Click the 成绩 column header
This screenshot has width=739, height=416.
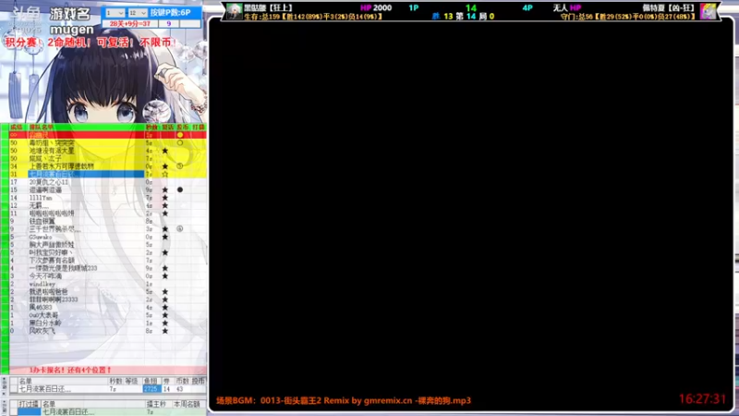(16, 128)
